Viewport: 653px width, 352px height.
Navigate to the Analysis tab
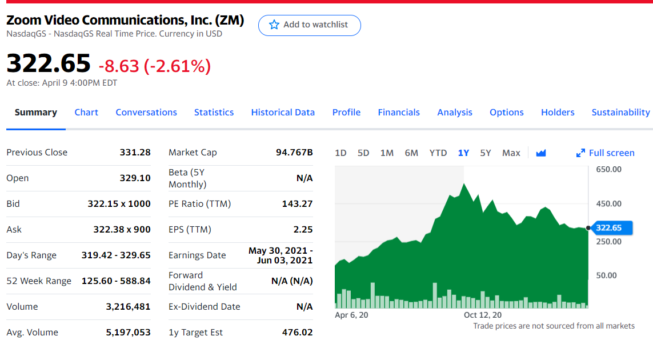coord(455,112)
